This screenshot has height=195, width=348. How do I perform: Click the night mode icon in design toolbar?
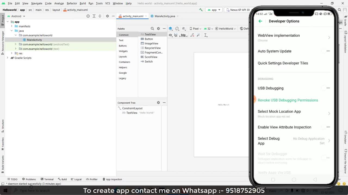(x=184, y=28)
